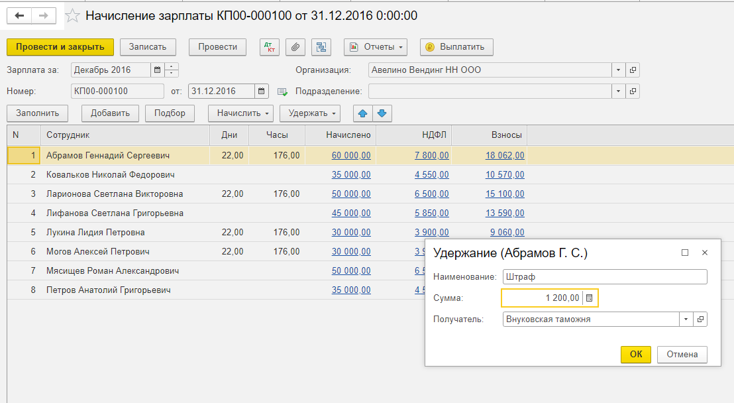Open the Получатель selection dropdown
This screenshot has height=403, width=734.
coord(686,319)
